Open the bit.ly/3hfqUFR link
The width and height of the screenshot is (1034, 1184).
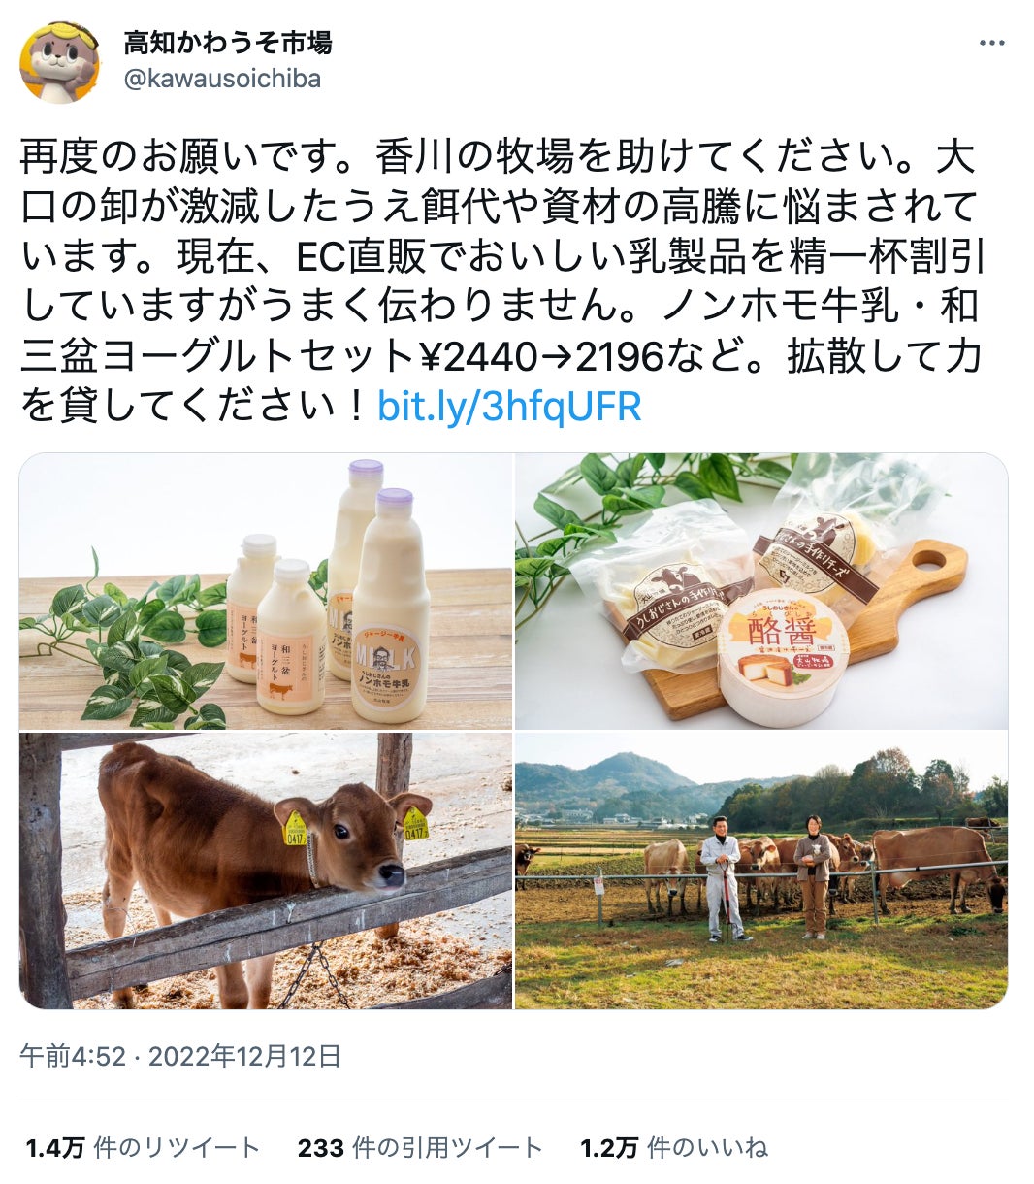pos(509,408)
